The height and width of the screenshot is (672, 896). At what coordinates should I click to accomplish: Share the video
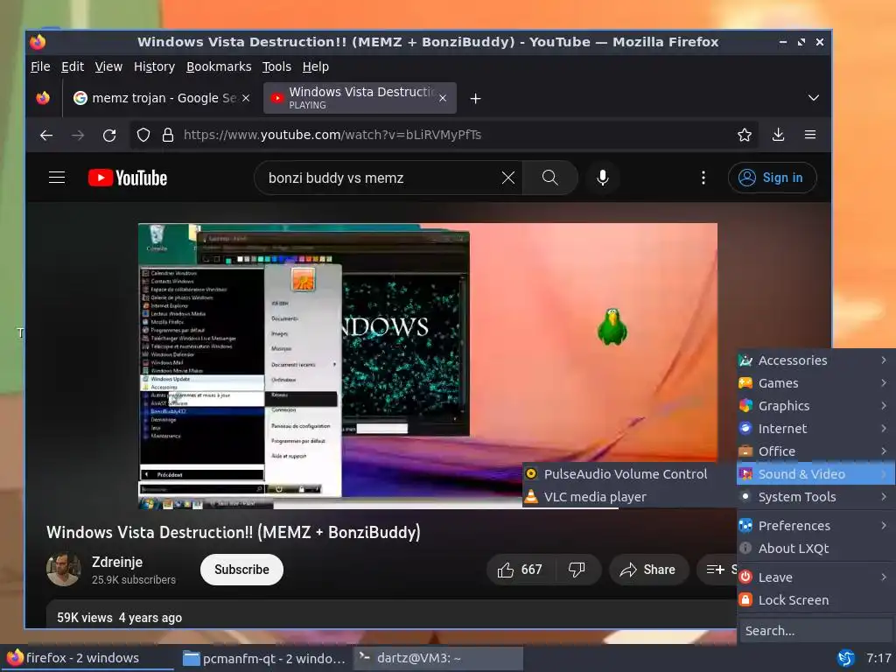pos(648,570)
